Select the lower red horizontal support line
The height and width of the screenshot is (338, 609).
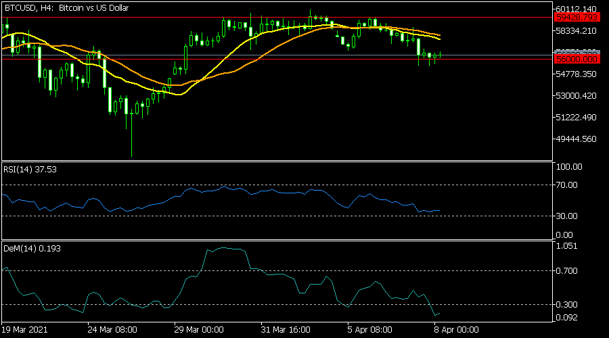coord(277,59)
